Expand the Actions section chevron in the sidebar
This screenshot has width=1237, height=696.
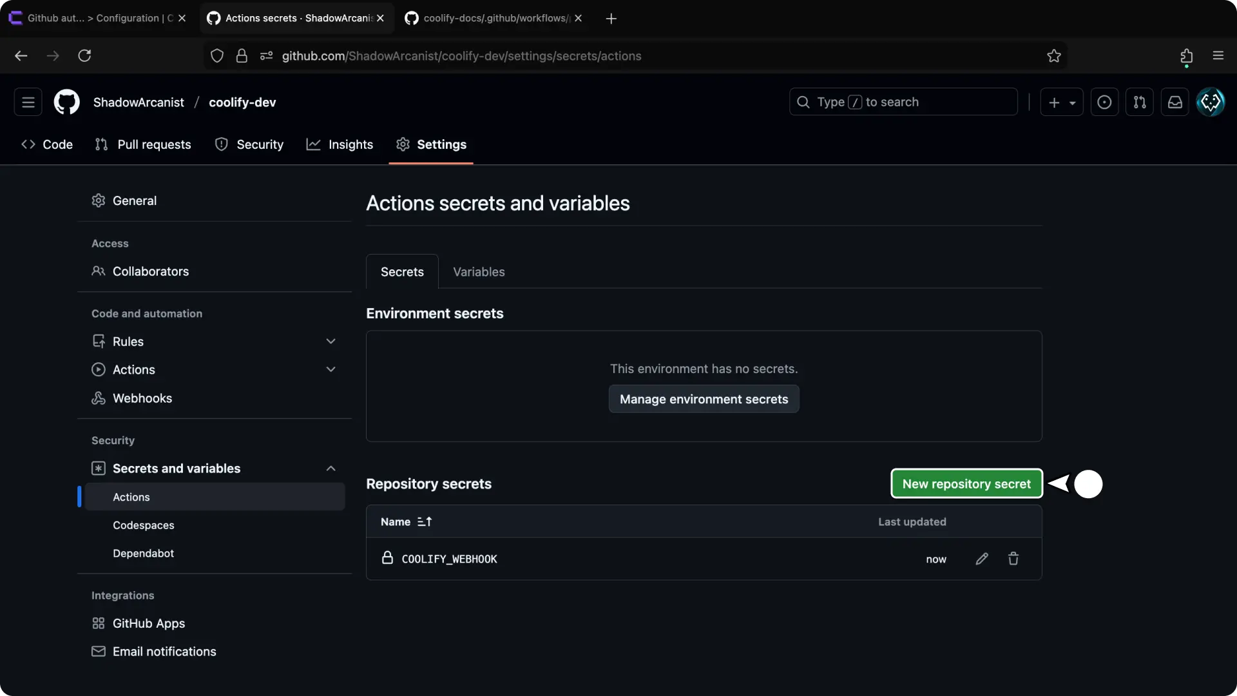331,370
